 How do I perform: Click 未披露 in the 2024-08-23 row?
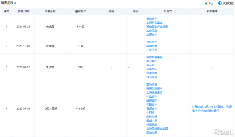[50, 27]
